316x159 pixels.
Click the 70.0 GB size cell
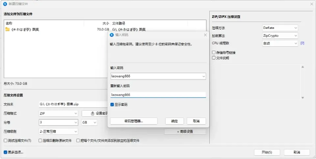pyautogui.click(x=103, y=29)
